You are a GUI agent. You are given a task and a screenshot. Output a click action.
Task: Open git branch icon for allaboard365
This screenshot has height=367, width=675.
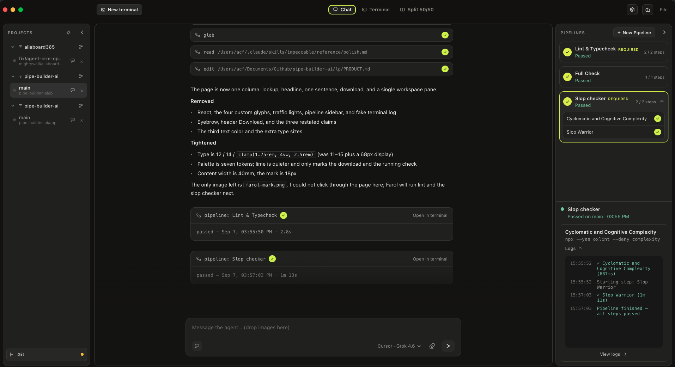[x=81, y=47]
